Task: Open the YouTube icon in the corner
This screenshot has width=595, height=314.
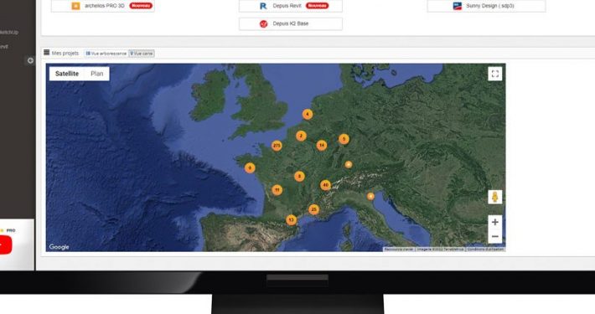Action: pyautogui.click(x=5, y=245)
